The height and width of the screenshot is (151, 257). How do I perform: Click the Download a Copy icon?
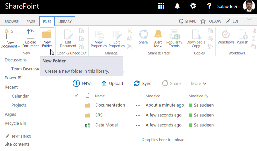[x=196, y=35]
